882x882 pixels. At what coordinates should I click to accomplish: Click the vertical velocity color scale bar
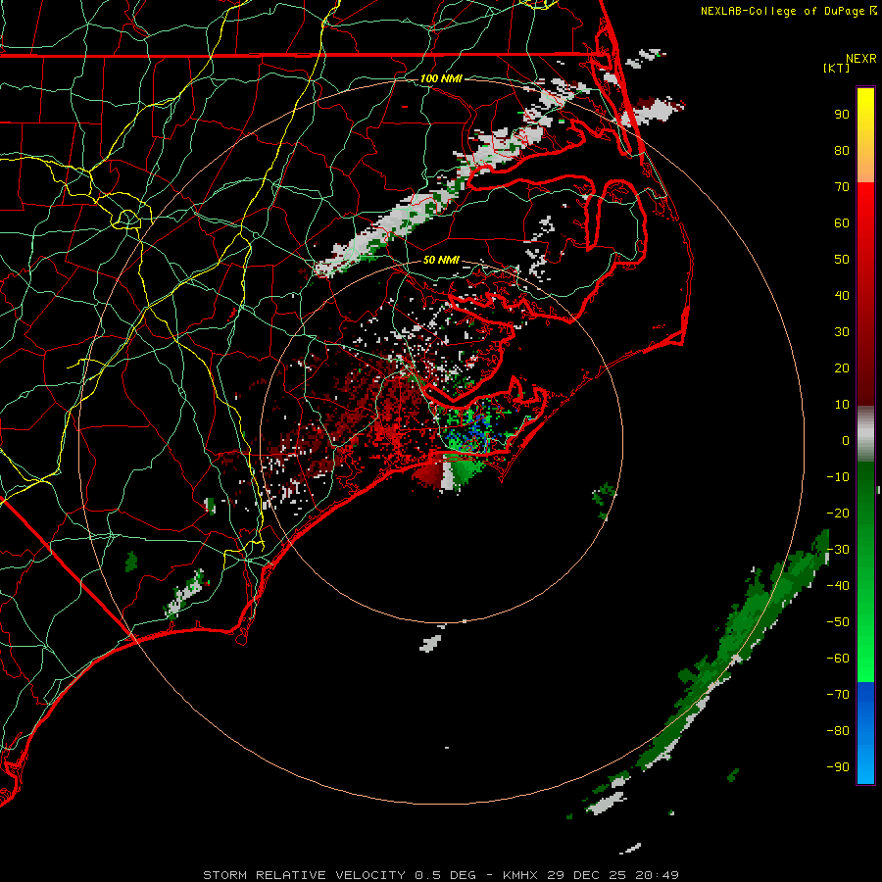click(865, 435)
